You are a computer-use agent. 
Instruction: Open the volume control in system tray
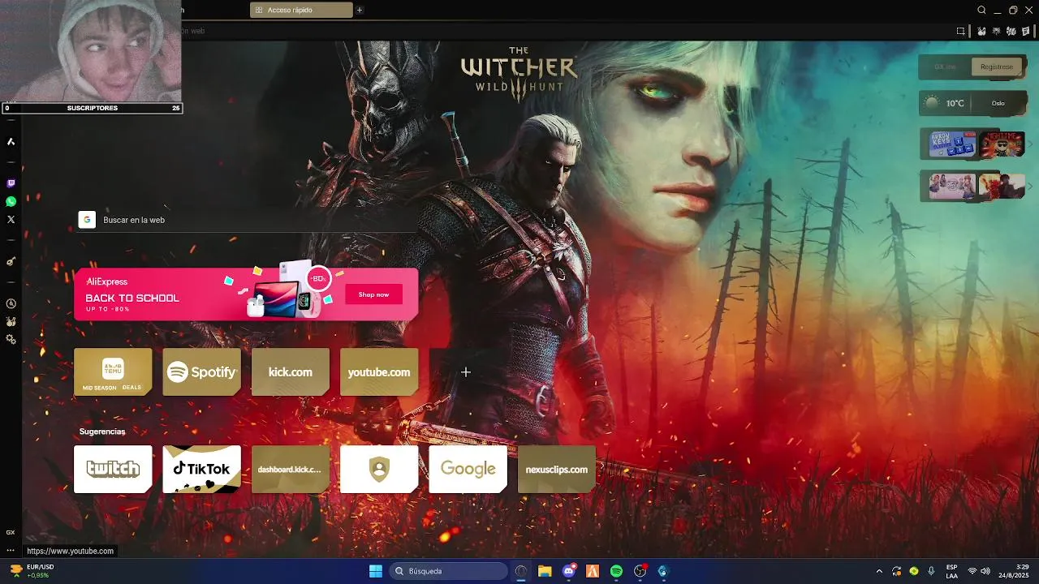coord(985,571)
